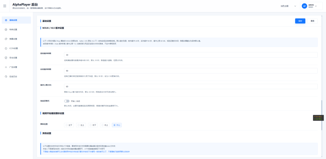Viewport: 326px width, 159px height.
Task: Click the shield icon for 安全设置
Action: pos(6,58)
